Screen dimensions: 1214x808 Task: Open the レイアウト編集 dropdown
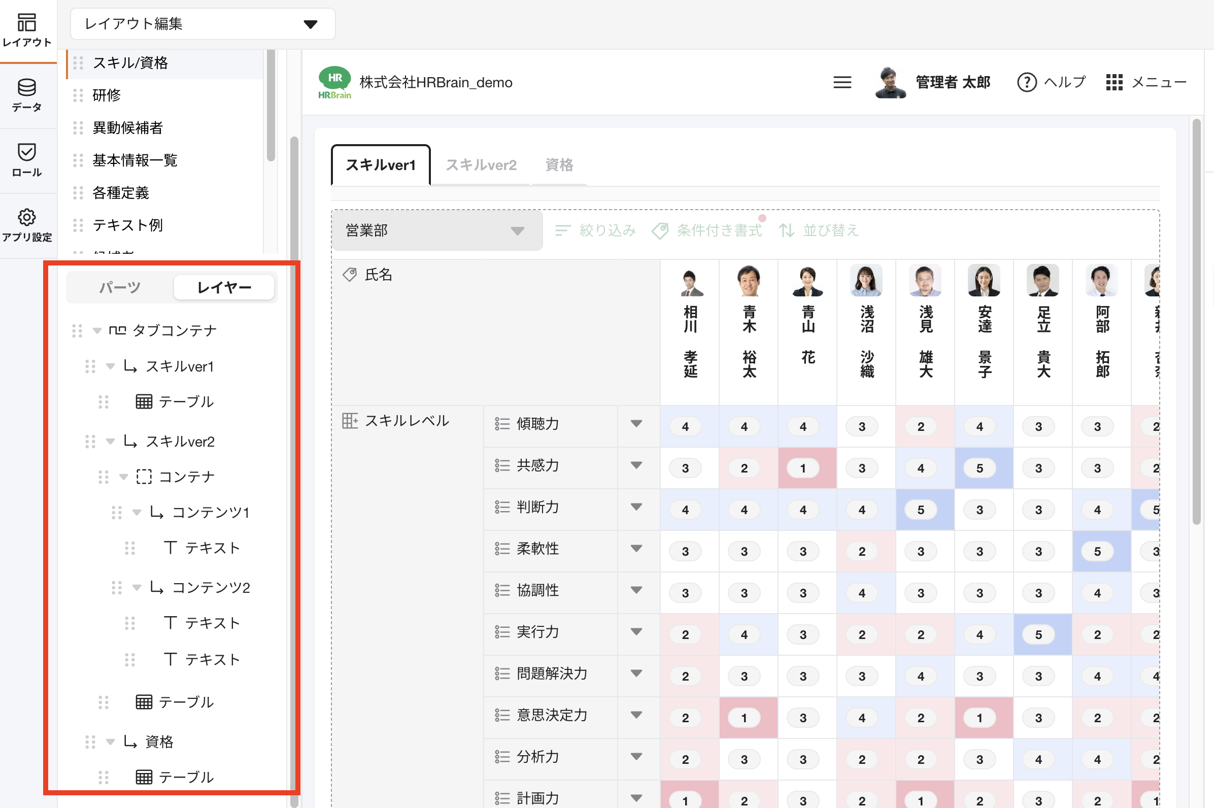(202, 23)
